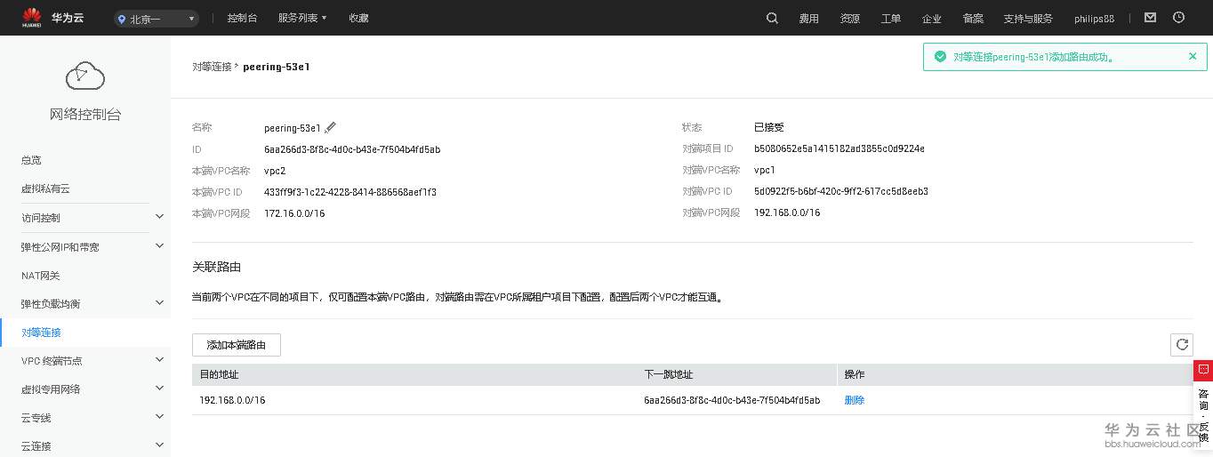The image size is (1213, 457).
Task: Click the 下一跳地址 column header
Action: (x=668, y=374)
